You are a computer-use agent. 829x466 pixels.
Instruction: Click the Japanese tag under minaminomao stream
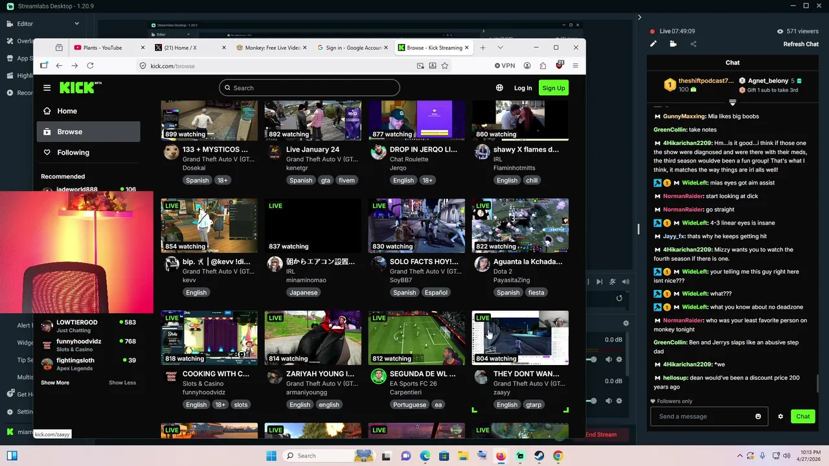point(304,293)
